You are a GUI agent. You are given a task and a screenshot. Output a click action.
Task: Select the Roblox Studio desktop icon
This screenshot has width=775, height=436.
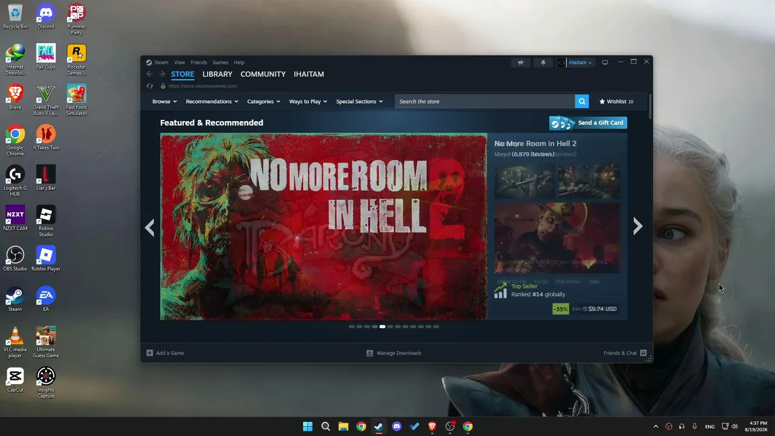point(46,222)
